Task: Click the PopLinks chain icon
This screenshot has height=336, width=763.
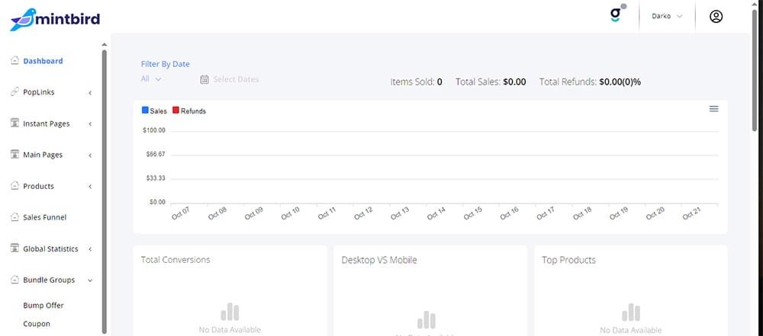Action: [x=14, y=92]
